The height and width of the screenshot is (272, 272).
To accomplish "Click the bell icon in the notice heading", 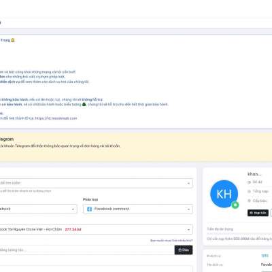I will tap(13, 40).
